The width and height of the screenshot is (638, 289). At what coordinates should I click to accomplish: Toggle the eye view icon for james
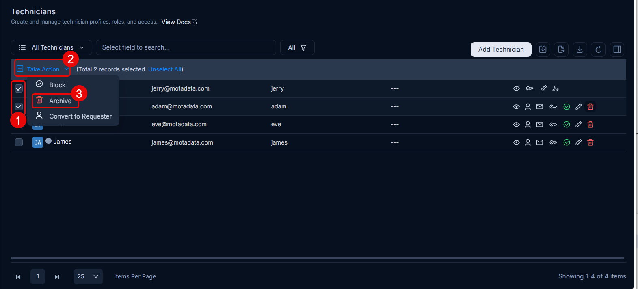[517, 142]
